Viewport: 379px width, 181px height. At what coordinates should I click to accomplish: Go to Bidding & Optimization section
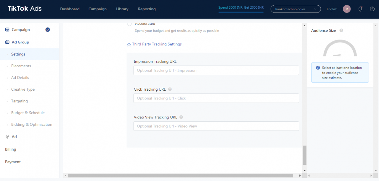(x=32, y=125)
